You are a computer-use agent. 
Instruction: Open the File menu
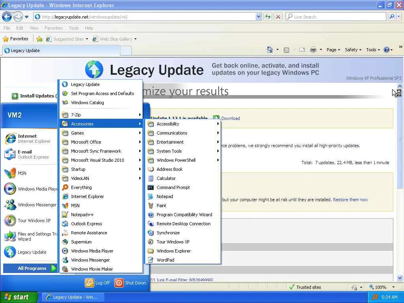click(7, 28)
